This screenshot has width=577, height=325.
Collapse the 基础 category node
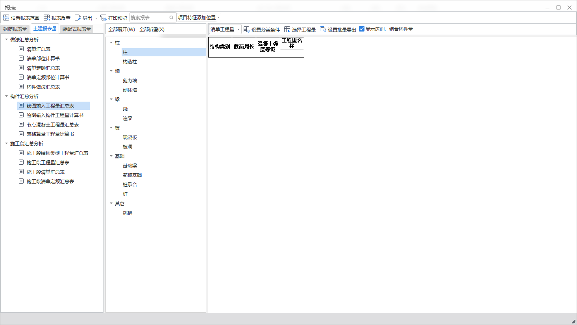[x=111, y=156]
